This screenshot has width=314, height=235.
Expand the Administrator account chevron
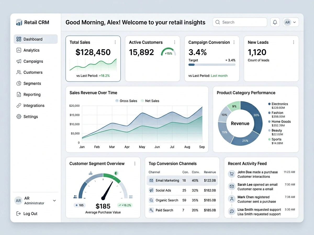click(x=54, y=201)
